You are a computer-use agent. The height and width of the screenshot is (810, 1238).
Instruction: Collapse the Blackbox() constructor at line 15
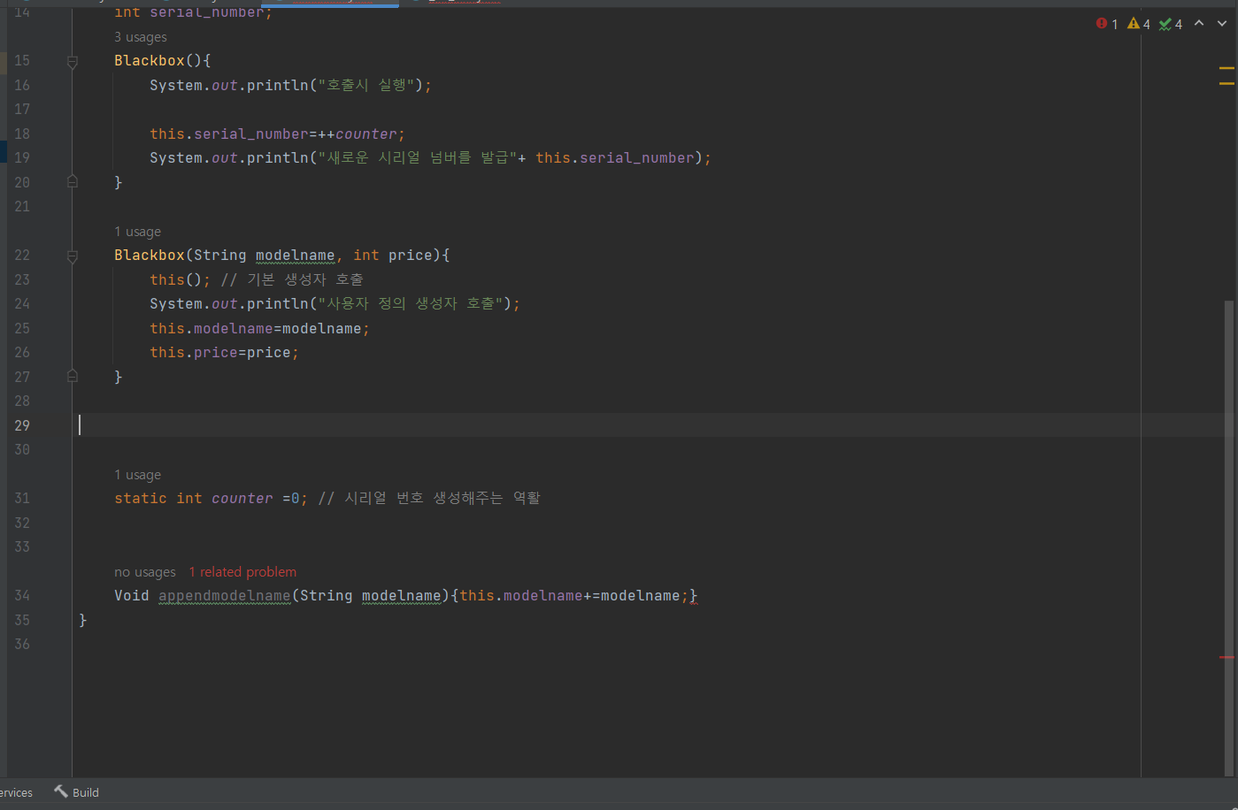point(73,61)
